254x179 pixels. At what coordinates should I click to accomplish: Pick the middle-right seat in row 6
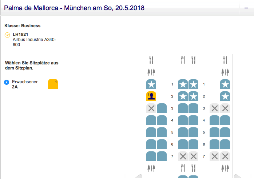[x=194, y=144]
